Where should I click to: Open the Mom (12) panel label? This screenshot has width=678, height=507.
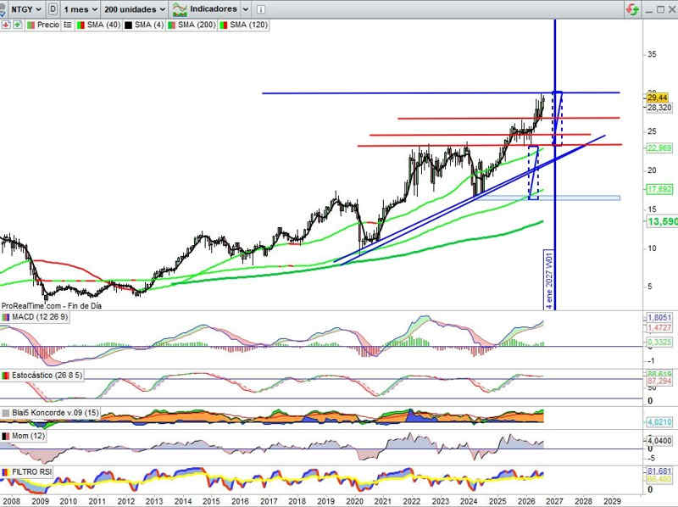(28, 436)
